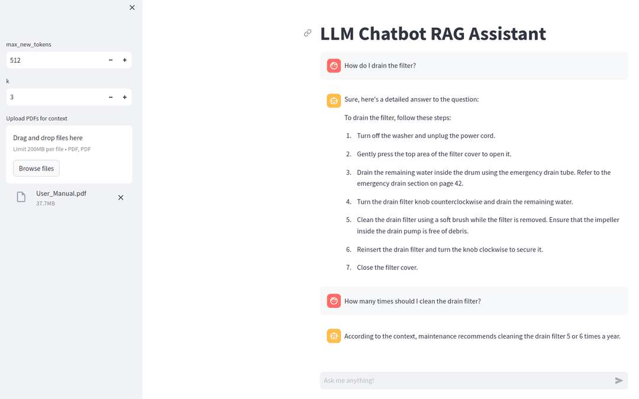Remove User_Manual.pdf from uploads
The width and height of the screenshot is (639, 399).
tap(121, 197)
